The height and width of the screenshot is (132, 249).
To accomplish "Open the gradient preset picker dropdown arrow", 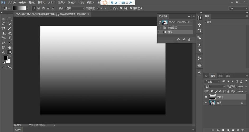I will coord(27,8).
